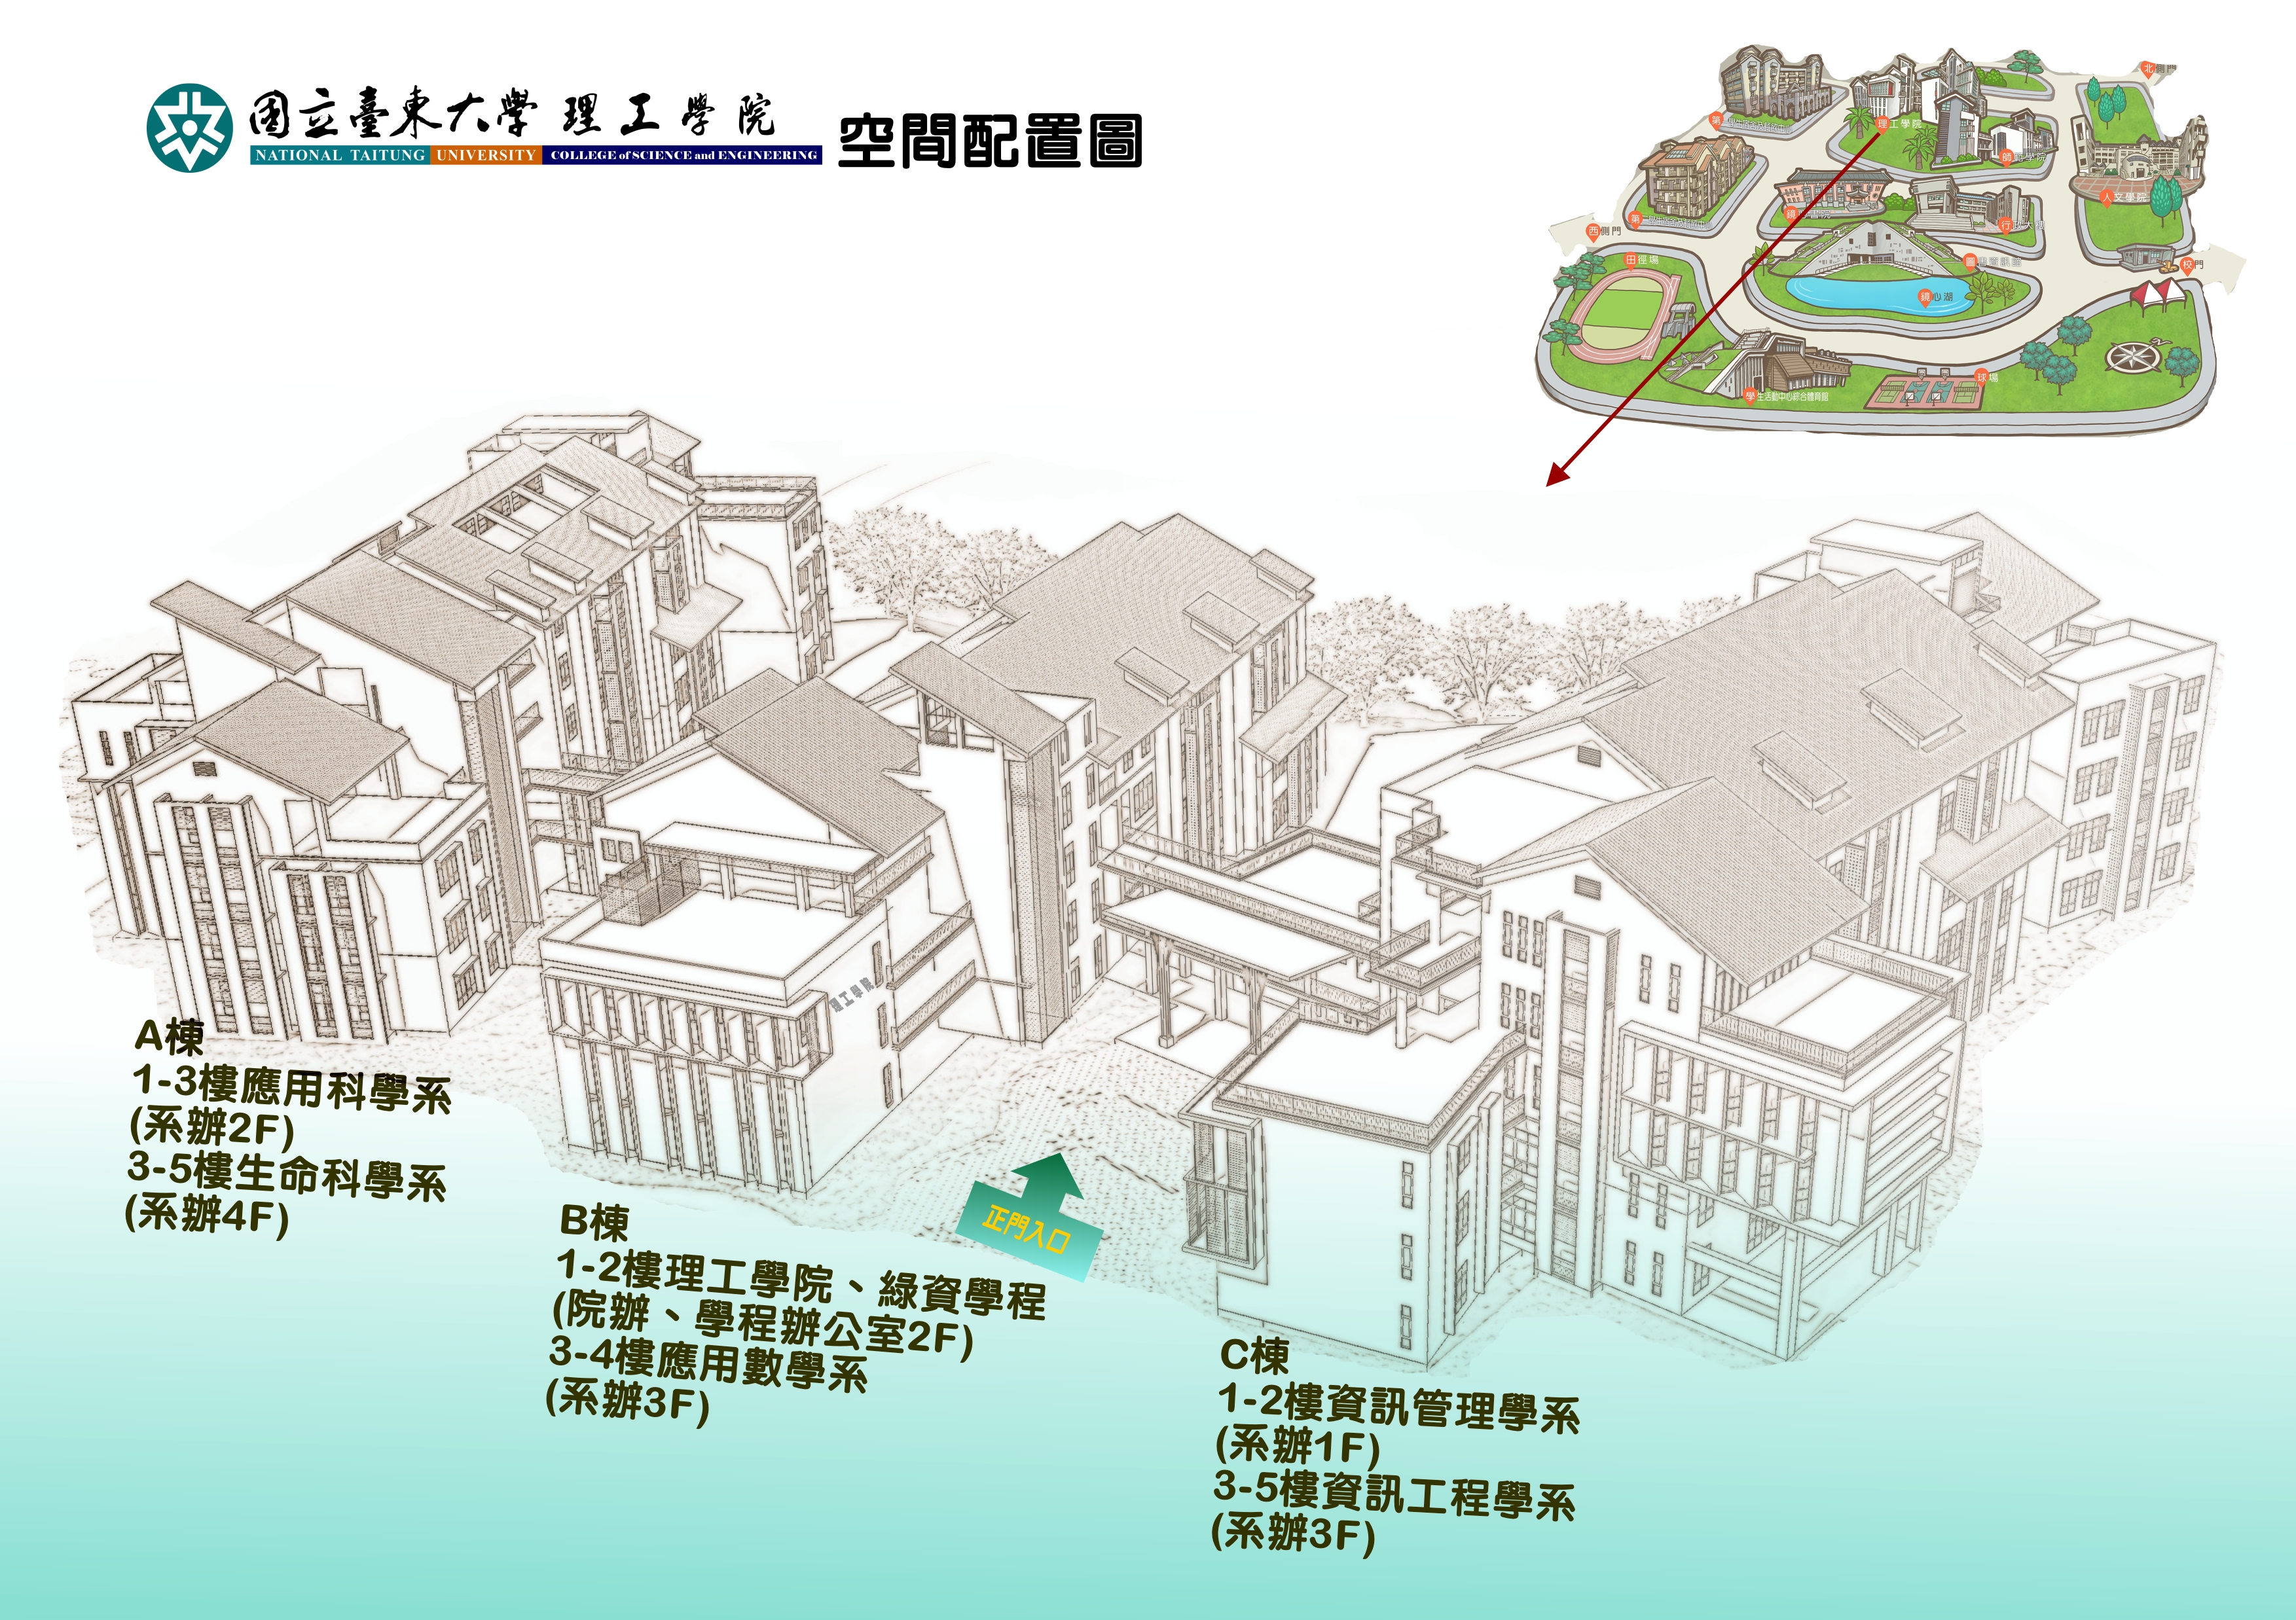This screenshot has height=1620, width=2296.
Task: Click the 行政大樓 map pin
Action: pyautogui.click(x=2005, y=225)
